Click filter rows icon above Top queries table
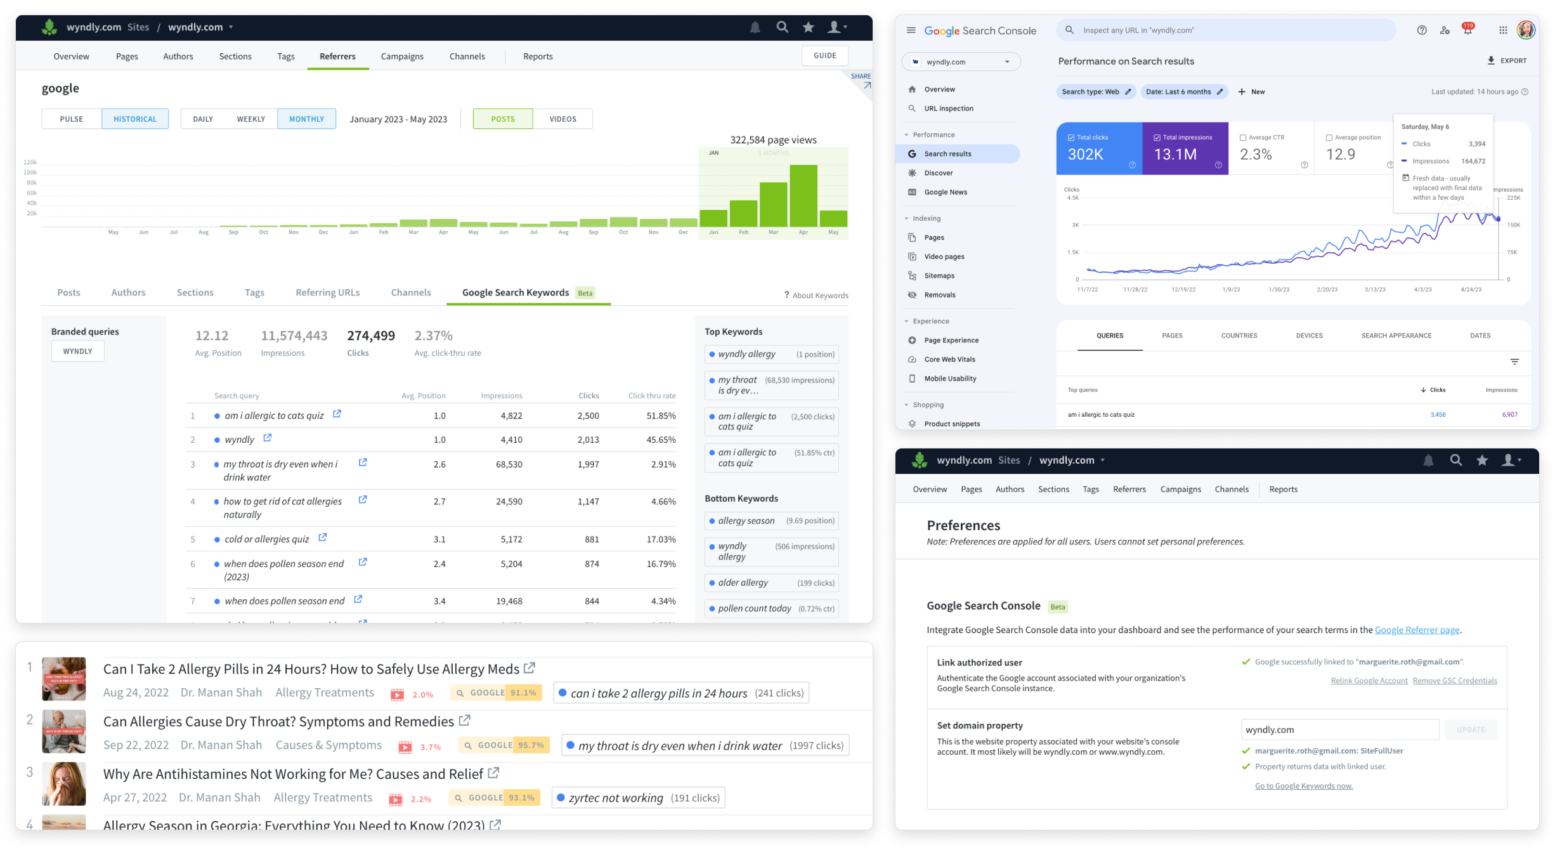 coord(1514,362)
